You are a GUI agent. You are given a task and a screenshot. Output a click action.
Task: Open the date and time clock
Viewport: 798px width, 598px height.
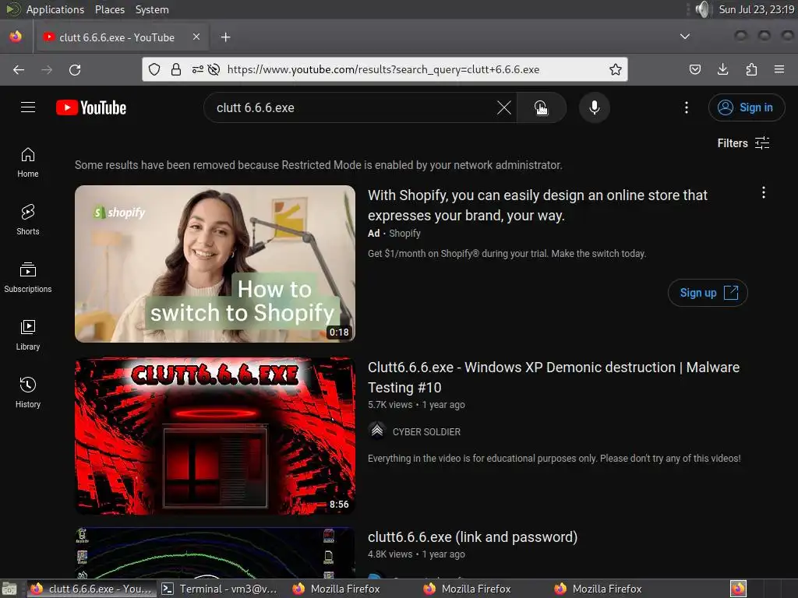[x=756, y=9]
